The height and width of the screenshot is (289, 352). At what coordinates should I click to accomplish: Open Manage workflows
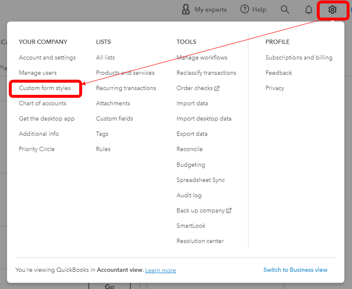tap(202, 58)
